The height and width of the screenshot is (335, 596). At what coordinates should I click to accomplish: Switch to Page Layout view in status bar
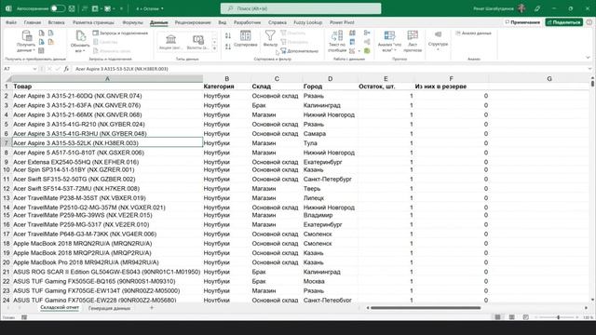511,317
